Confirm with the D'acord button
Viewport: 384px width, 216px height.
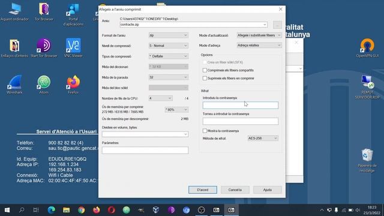coord(203,190)
